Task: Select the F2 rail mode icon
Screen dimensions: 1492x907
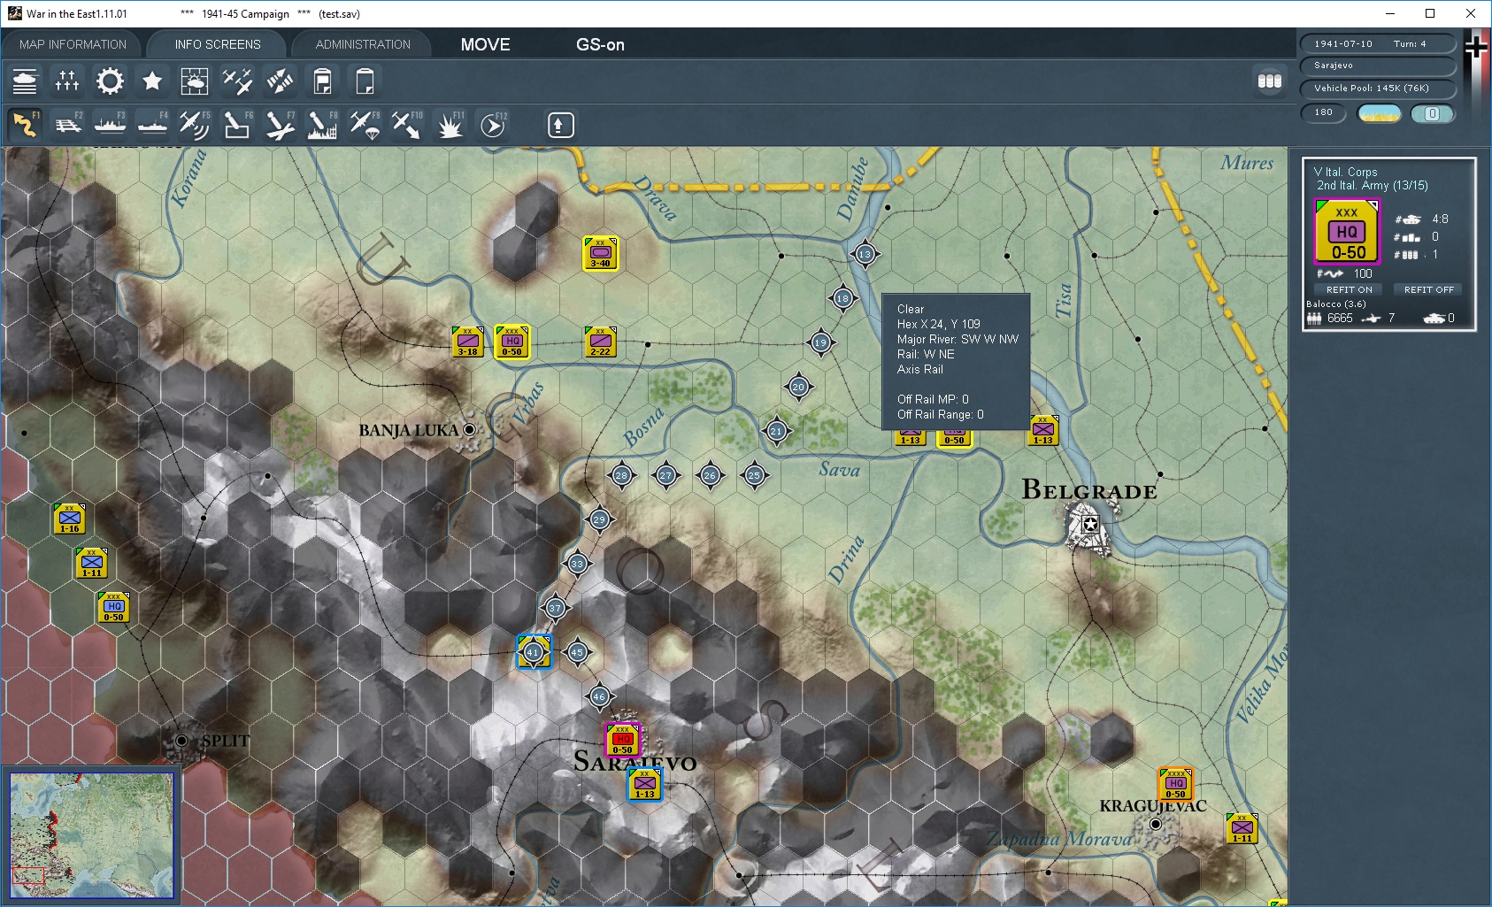Action: tap(67, 125)
